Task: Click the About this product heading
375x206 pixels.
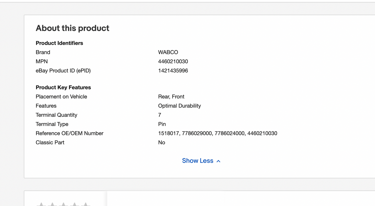Action: tap(72, 28)
